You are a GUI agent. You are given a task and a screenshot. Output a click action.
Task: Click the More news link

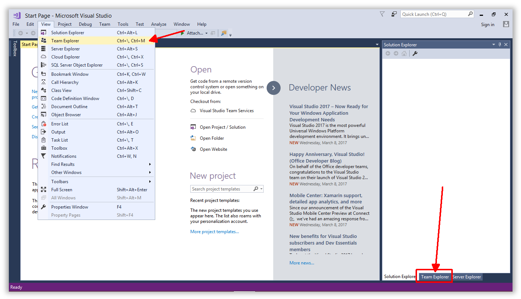pyautogui.click(x=302, y=263)
